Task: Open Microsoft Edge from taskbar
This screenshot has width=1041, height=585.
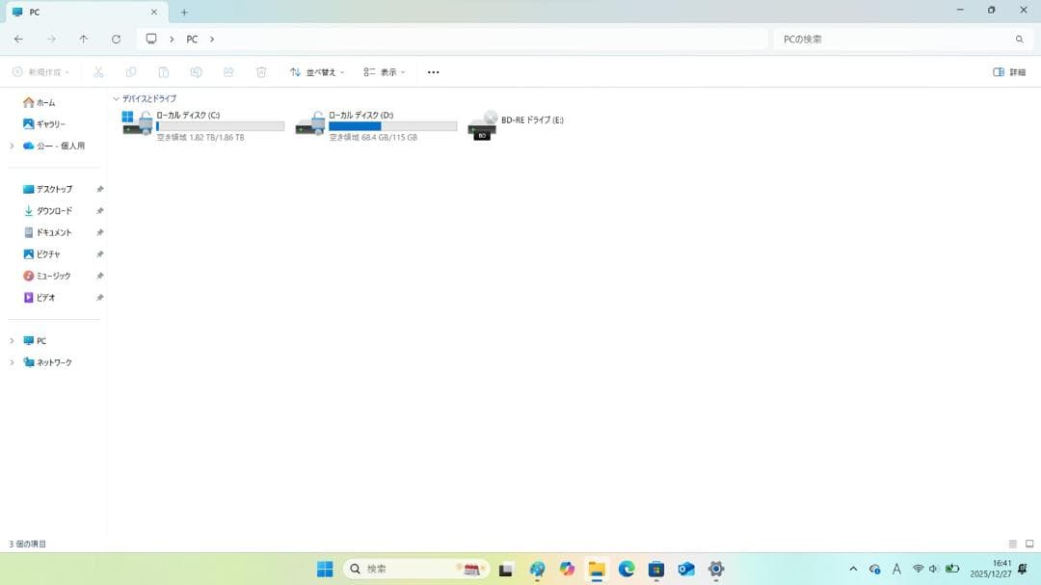Action: coord(627,569)
